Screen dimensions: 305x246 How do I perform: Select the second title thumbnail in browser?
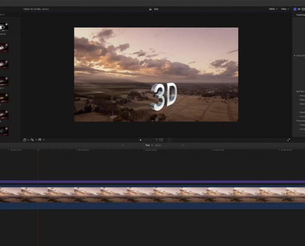[x=4, y=48]
